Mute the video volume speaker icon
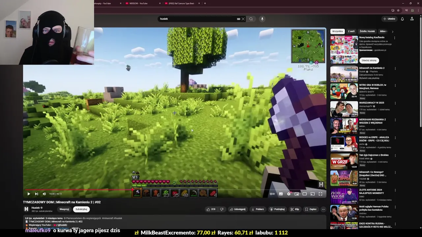 (x=44, y=194)
